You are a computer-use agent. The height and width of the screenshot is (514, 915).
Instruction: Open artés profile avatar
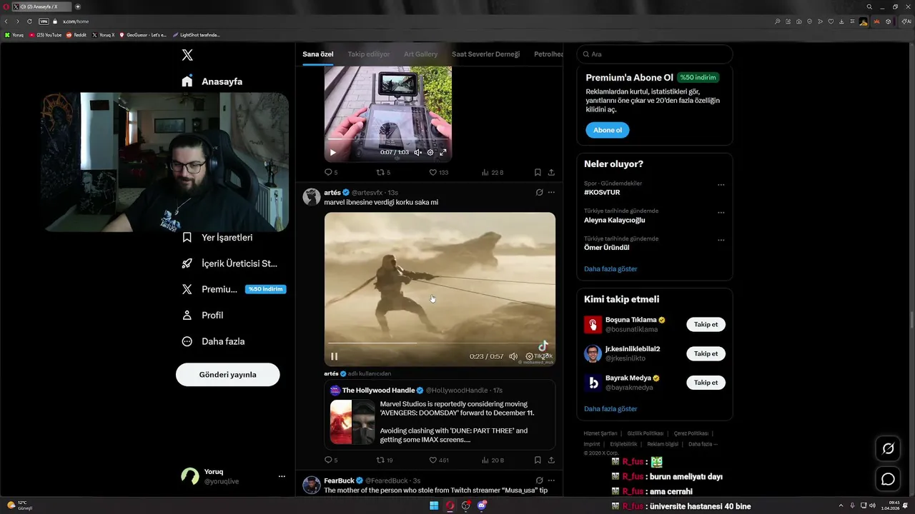(x=311, y=197)
